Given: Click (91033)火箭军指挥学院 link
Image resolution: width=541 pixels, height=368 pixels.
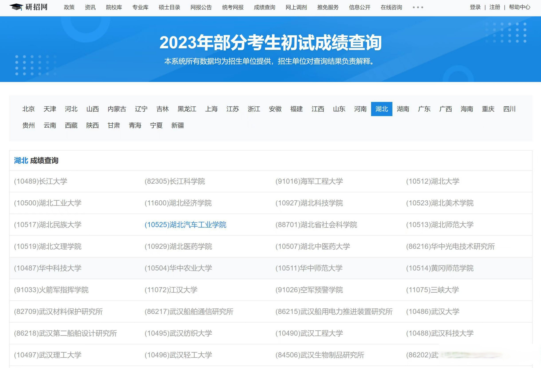Looking at the screenshot, I should 51,290.
